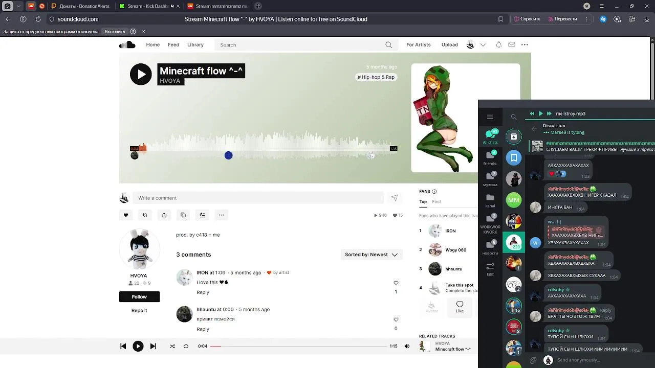Image resolution: width=655 pixels, height=368 pixels.
Task: Click the Write a comment field
Action: click(x=258, y=198)
